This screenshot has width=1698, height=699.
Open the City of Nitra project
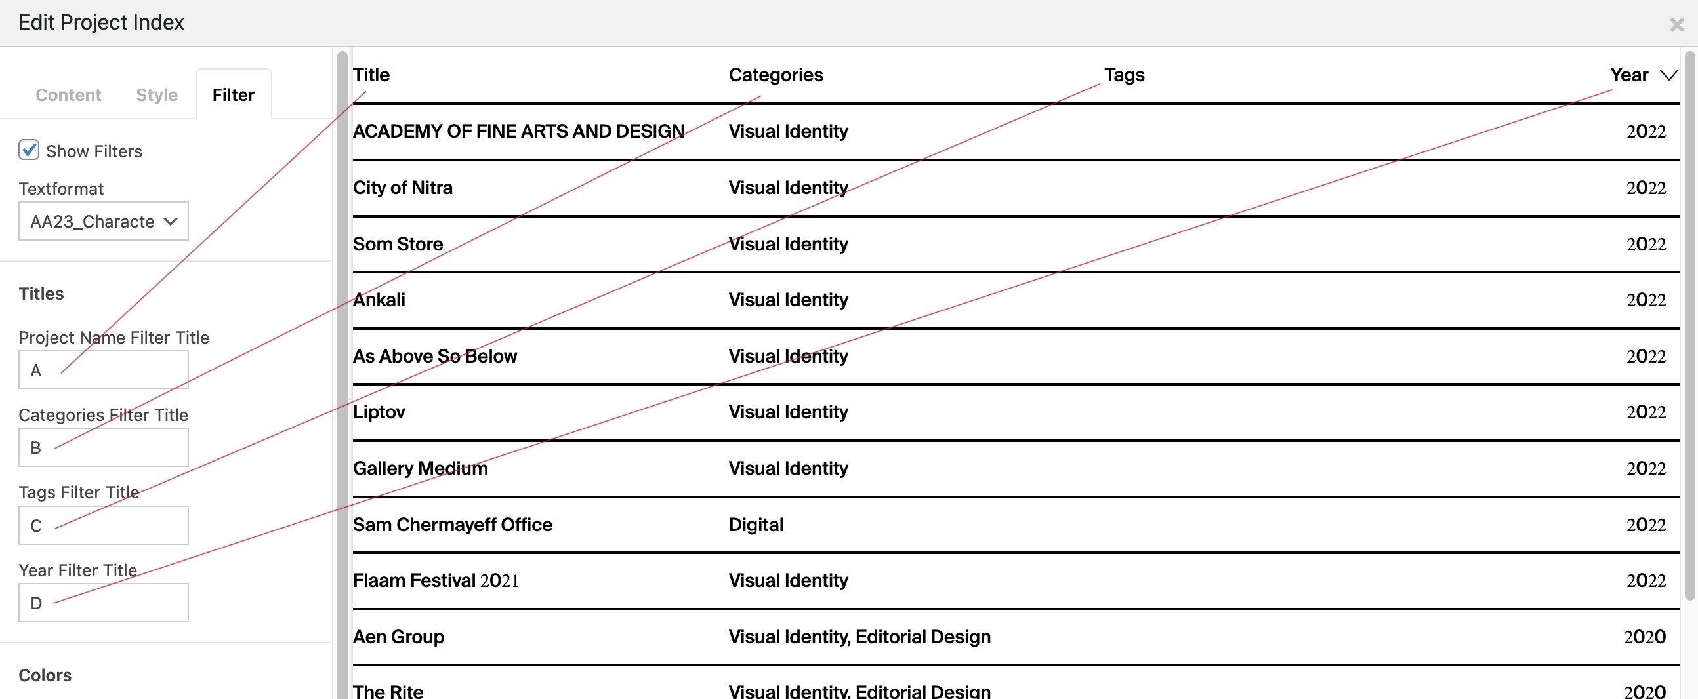(403, 188)
